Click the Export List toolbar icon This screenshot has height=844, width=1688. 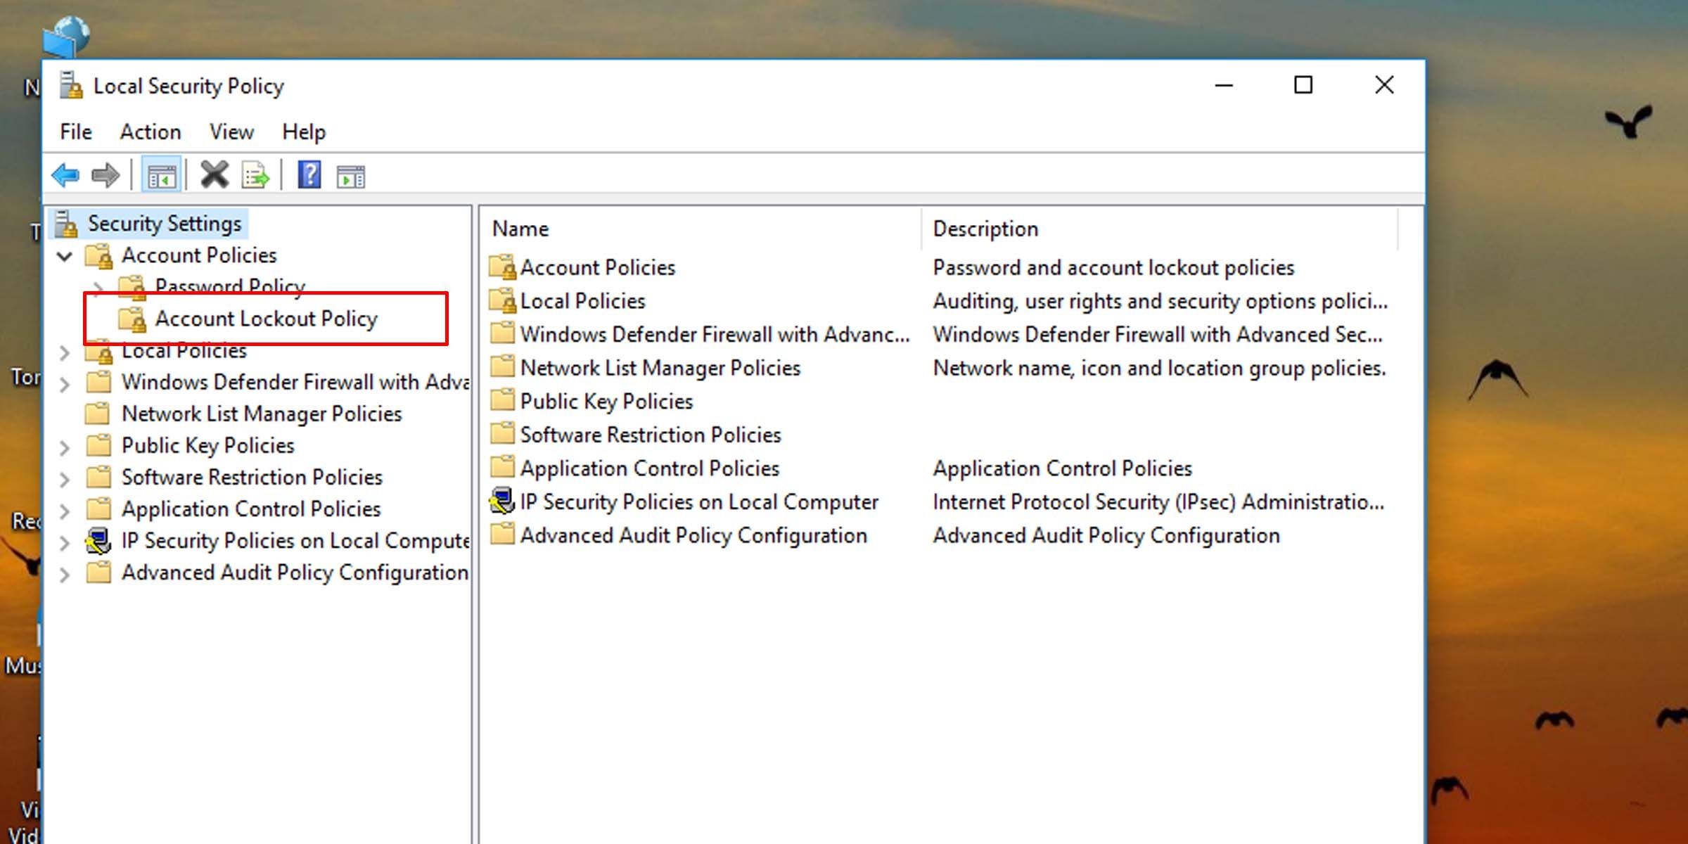[x=256, y=175]
